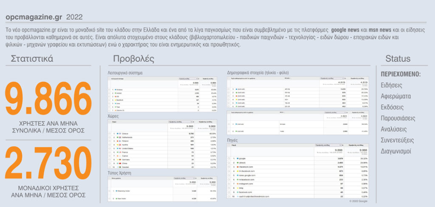Click the Τύπος Χρήστη section title

(x=119, y=173)
